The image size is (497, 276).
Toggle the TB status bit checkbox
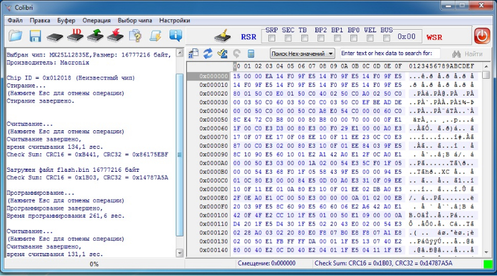click(x=304, y=38)
